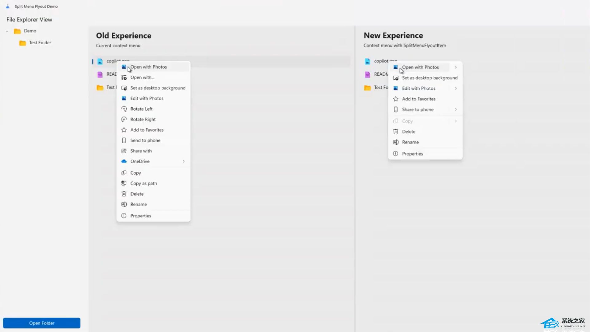Choose Set as desktop background in old menu
590x332 pixels.
pos(158,88)
